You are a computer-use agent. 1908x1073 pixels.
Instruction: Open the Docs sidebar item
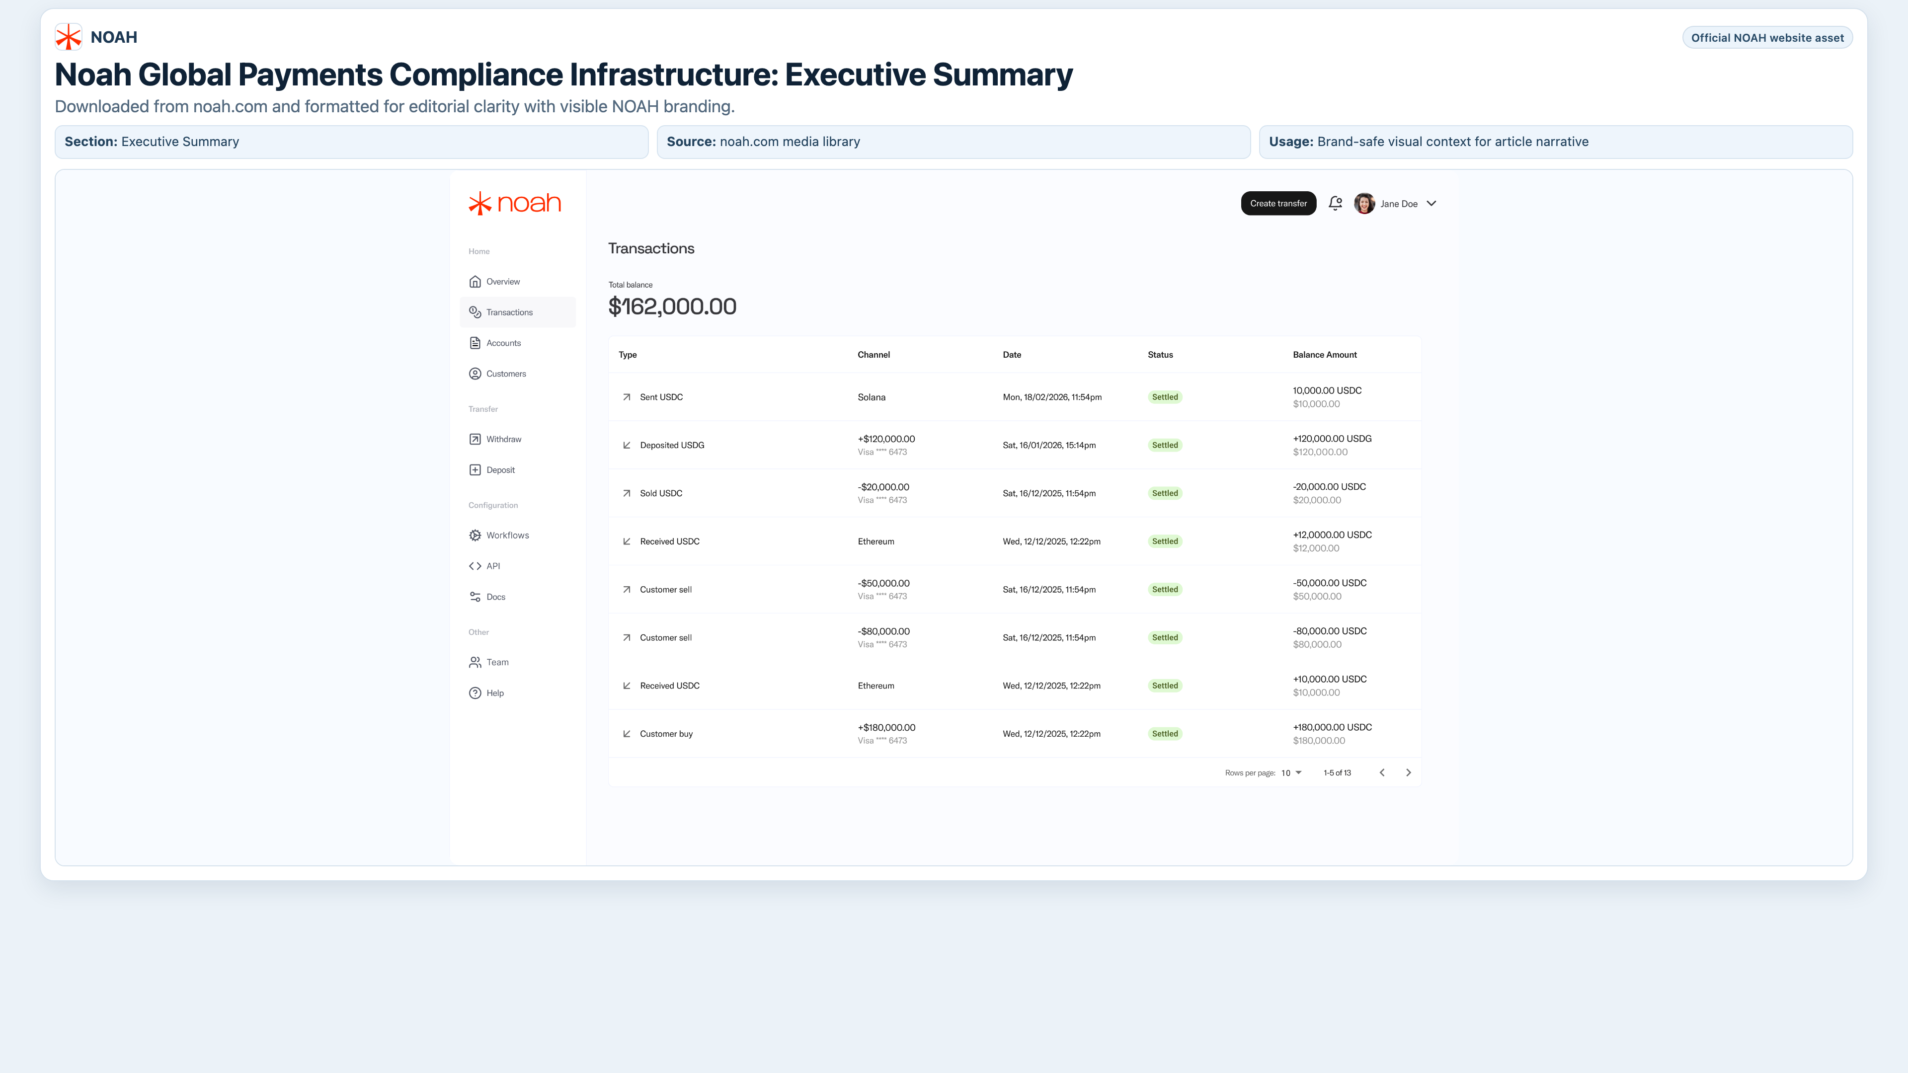pyautogui.click(x=495, y=597)
